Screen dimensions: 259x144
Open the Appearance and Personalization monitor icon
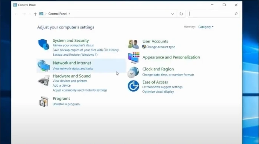point(134,58)
